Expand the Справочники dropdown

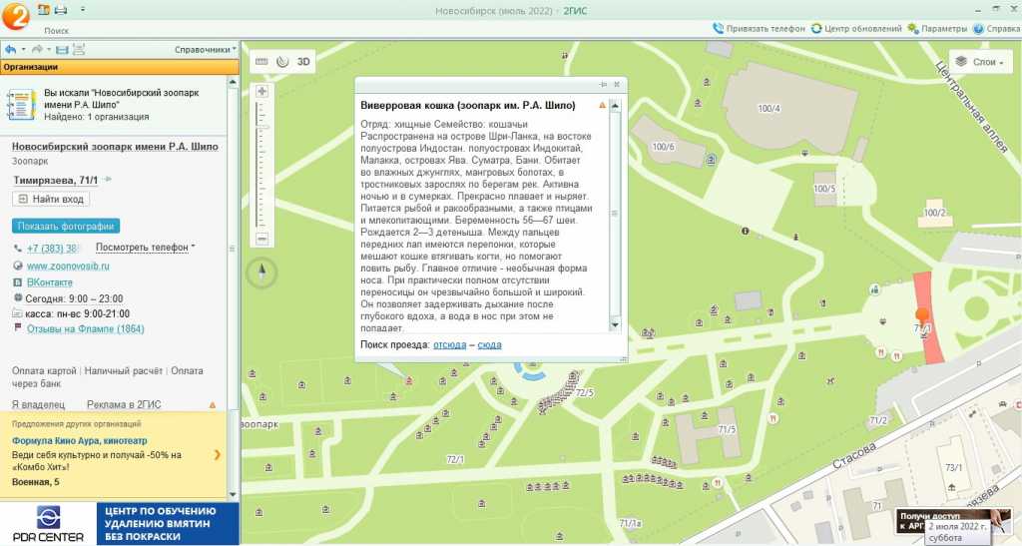tap(205, 49)
